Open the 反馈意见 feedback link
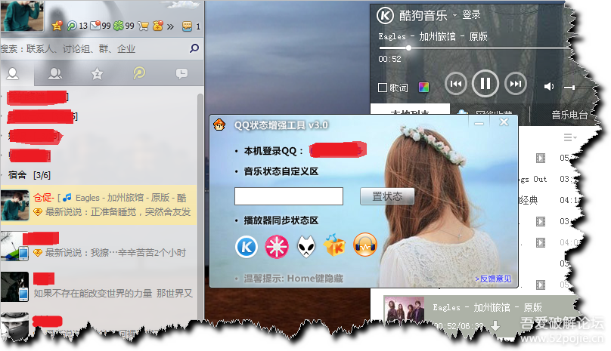The width and height of the screenshot is (611, 351). [x=493, y=279]
